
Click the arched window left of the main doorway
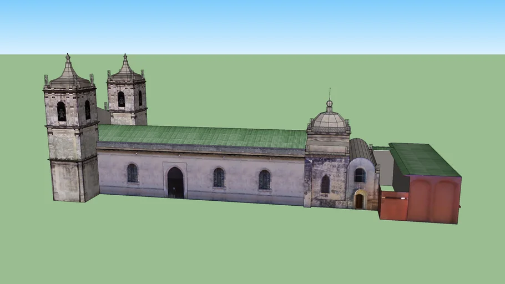coord(133,173)
